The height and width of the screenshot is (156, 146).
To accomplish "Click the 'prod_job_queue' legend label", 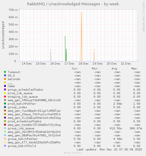I will click(20, 93).
